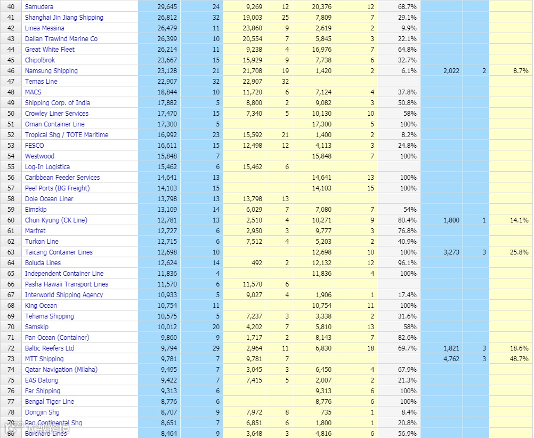This screenshot has width=534, height=438.
Task: Click Oman Container Line chartered 17,300
Action: 321,124
